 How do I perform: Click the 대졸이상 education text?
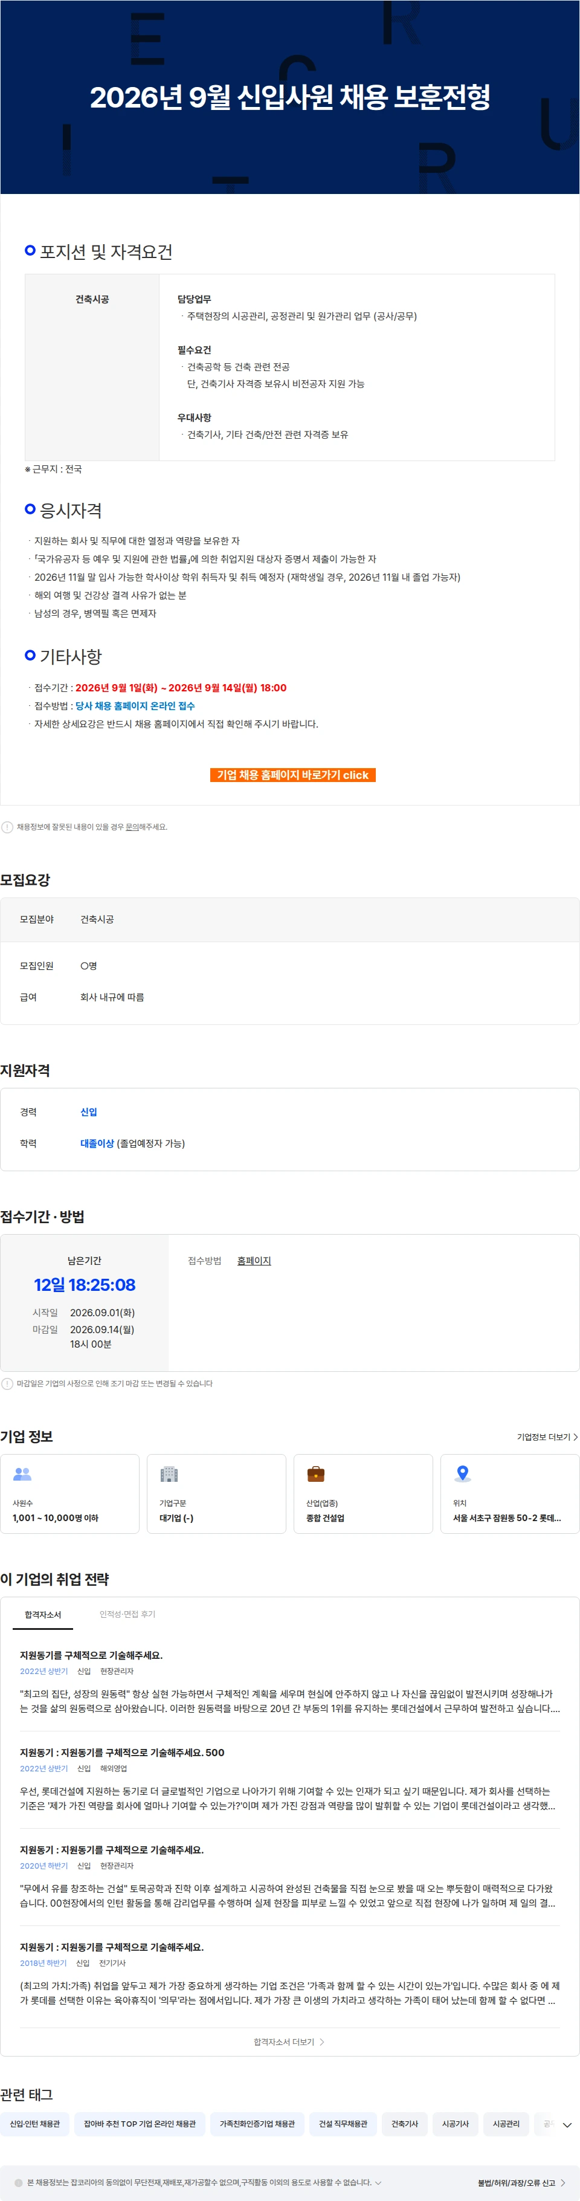[97, 1143]
